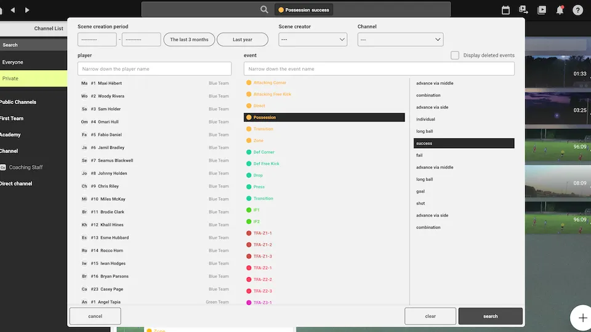
Task: Focus the event name filter field
Action: pyautogui.click(x=379, y=69)
